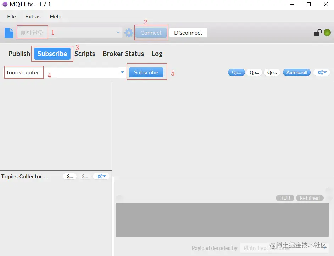
Task: Open the connection profile dropdown
Action: click(x=69, y=33)
